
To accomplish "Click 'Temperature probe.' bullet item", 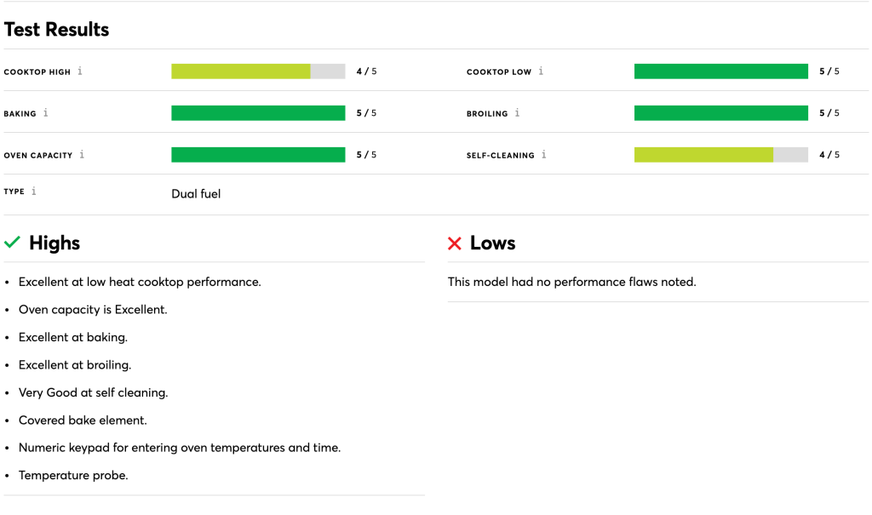I will coord(73,476).
